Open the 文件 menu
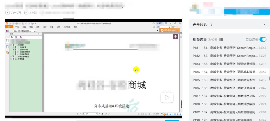Viewport: 270px width, 121px height. click(x=9, y=27)
